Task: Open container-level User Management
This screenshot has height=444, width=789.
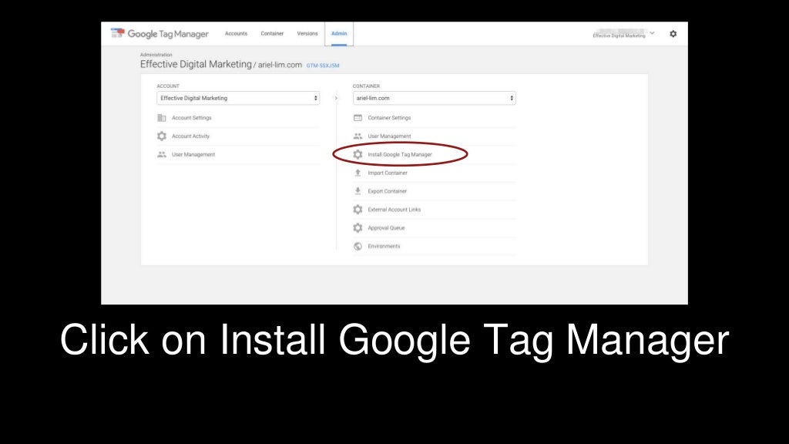Action: (x=389, y=136)
